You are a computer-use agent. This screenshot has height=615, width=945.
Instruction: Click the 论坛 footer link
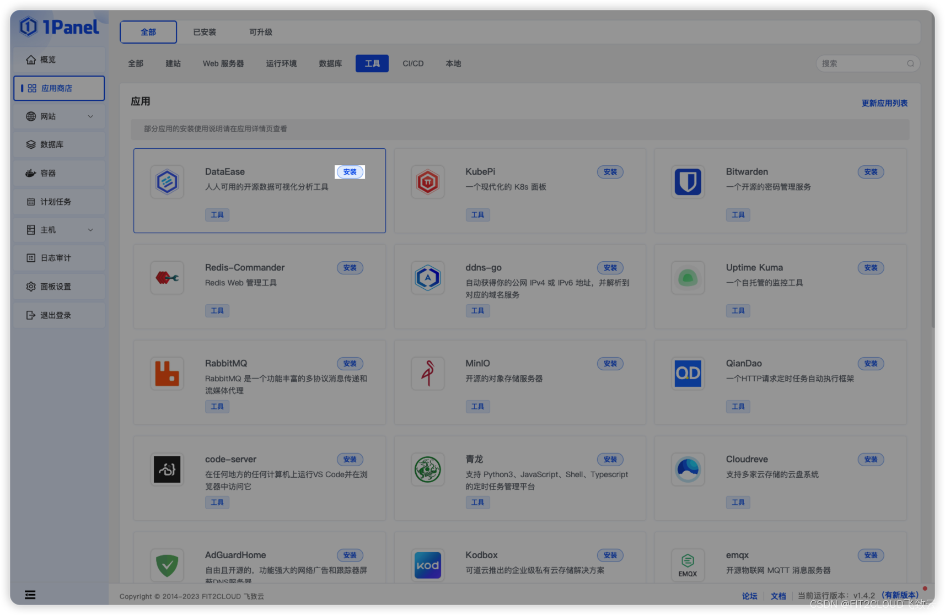coord(749,596)
